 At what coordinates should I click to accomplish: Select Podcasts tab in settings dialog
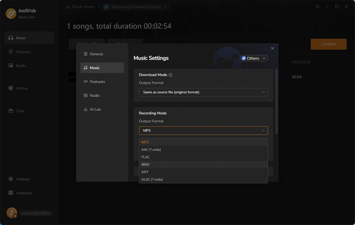pos(102,82)
